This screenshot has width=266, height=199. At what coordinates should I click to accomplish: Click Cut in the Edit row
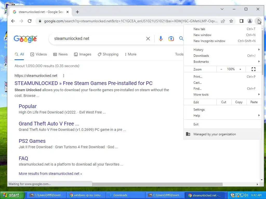click(x=224, y=102)
